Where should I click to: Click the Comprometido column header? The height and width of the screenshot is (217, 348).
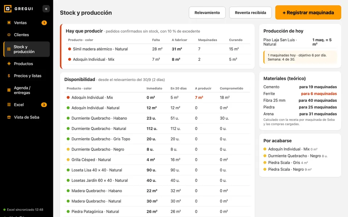pos(232,88)
